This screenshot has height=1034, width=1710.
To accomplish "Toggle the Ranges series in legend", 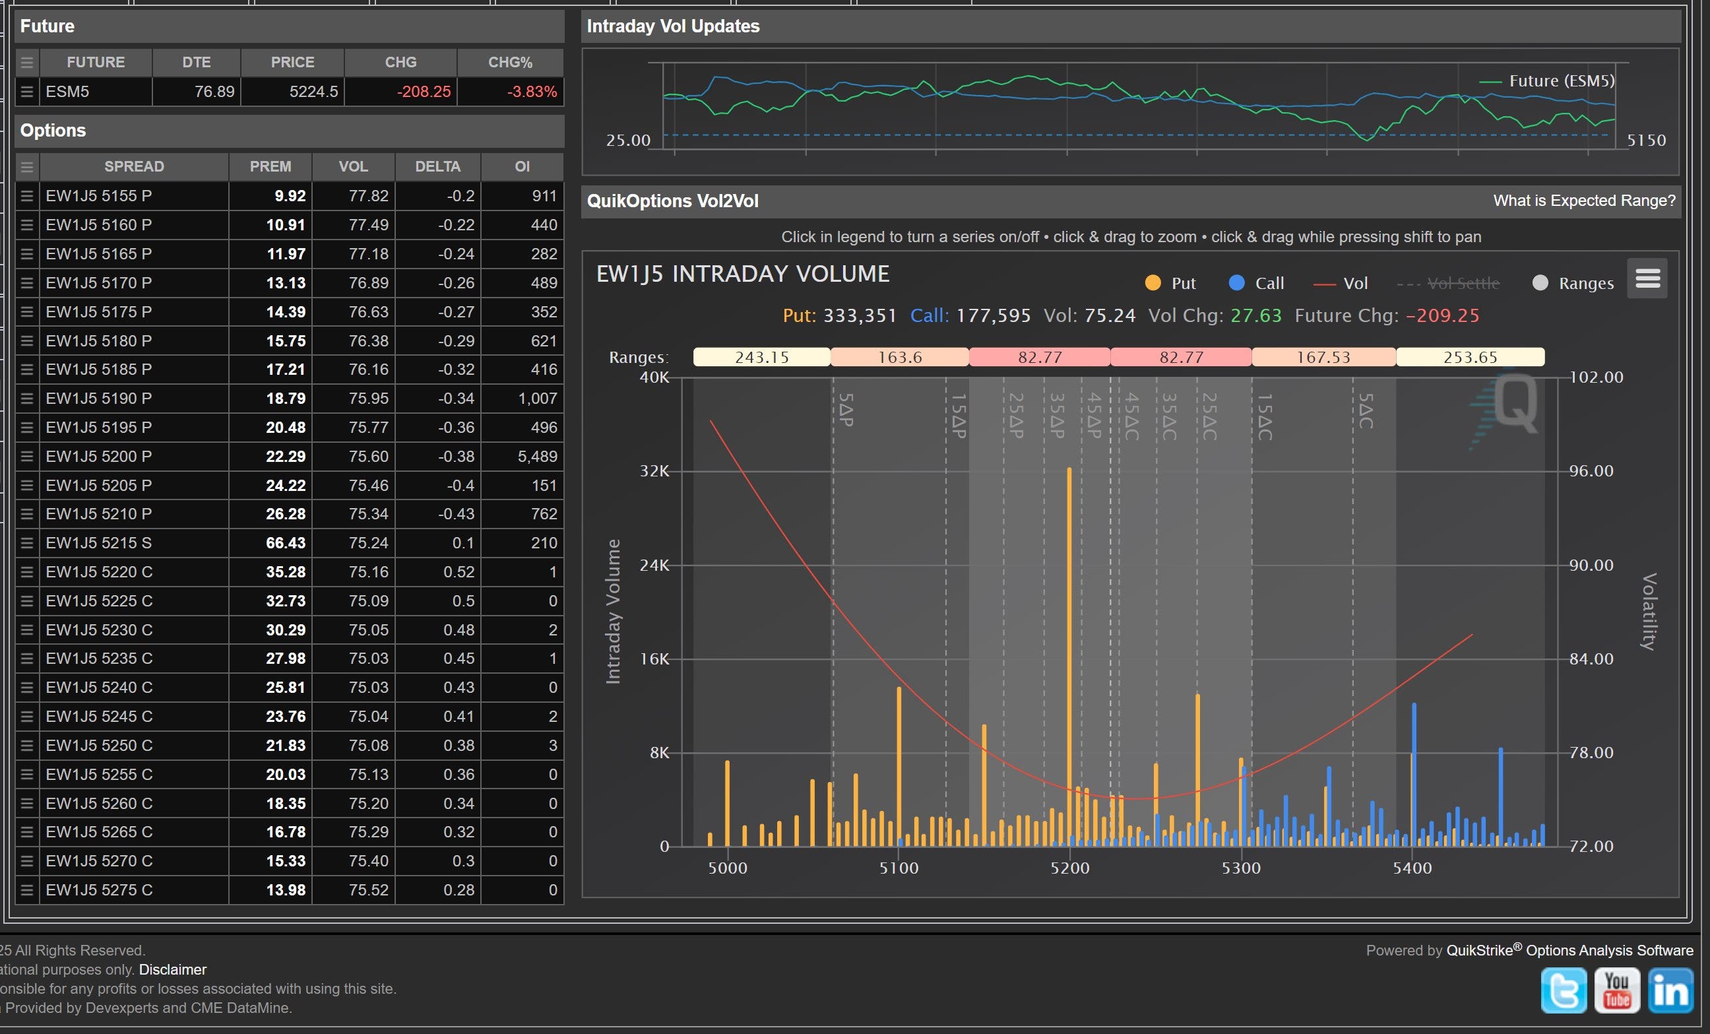I will pos(1573,283).
